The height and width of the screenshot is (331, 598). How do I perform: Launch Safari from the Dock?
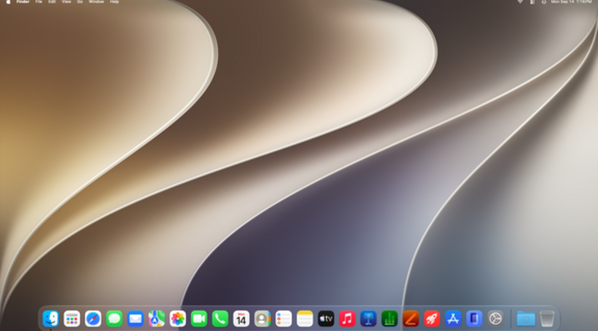pyautogui.click(x=93, y=318)
